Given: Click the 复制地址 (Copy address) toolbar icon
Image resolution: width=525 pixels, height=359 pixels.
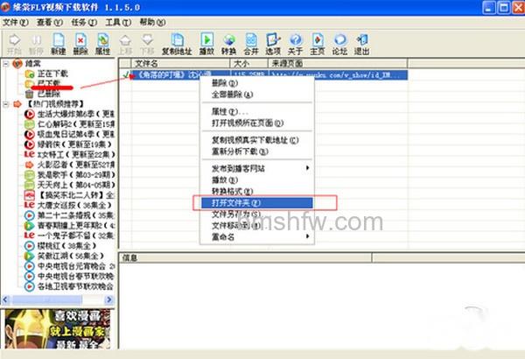Looking at the screenshot, I should (177, 44).
